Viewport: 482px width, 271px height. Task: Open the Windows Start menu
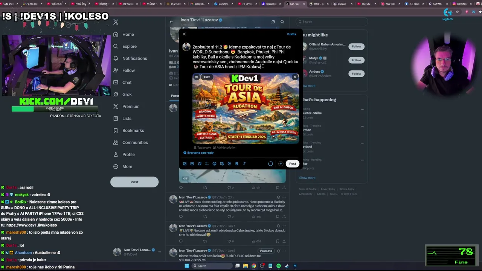click(186, 266)
